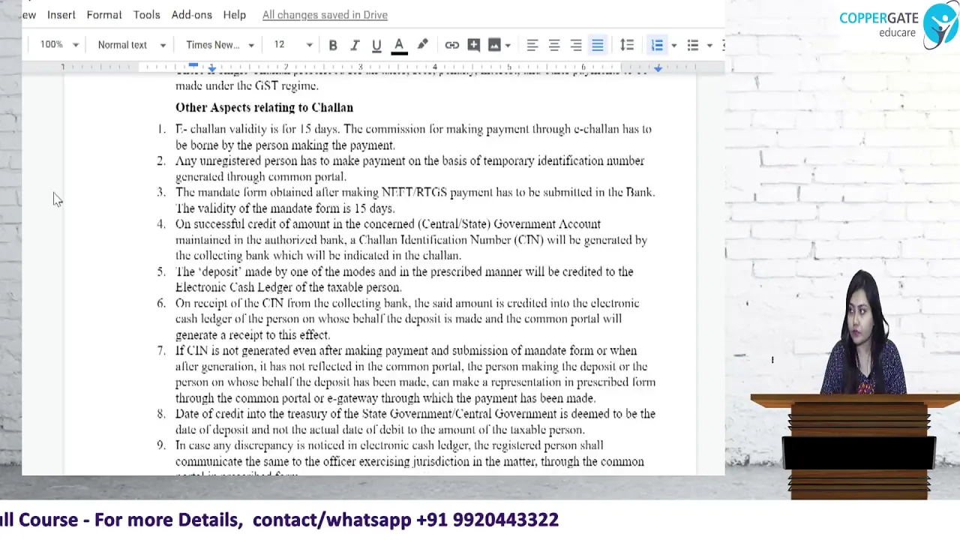Click the text Electronic Cash Ledger of the taxable person
The width and height of the screenshot is (960, 540).
(289, 287)
